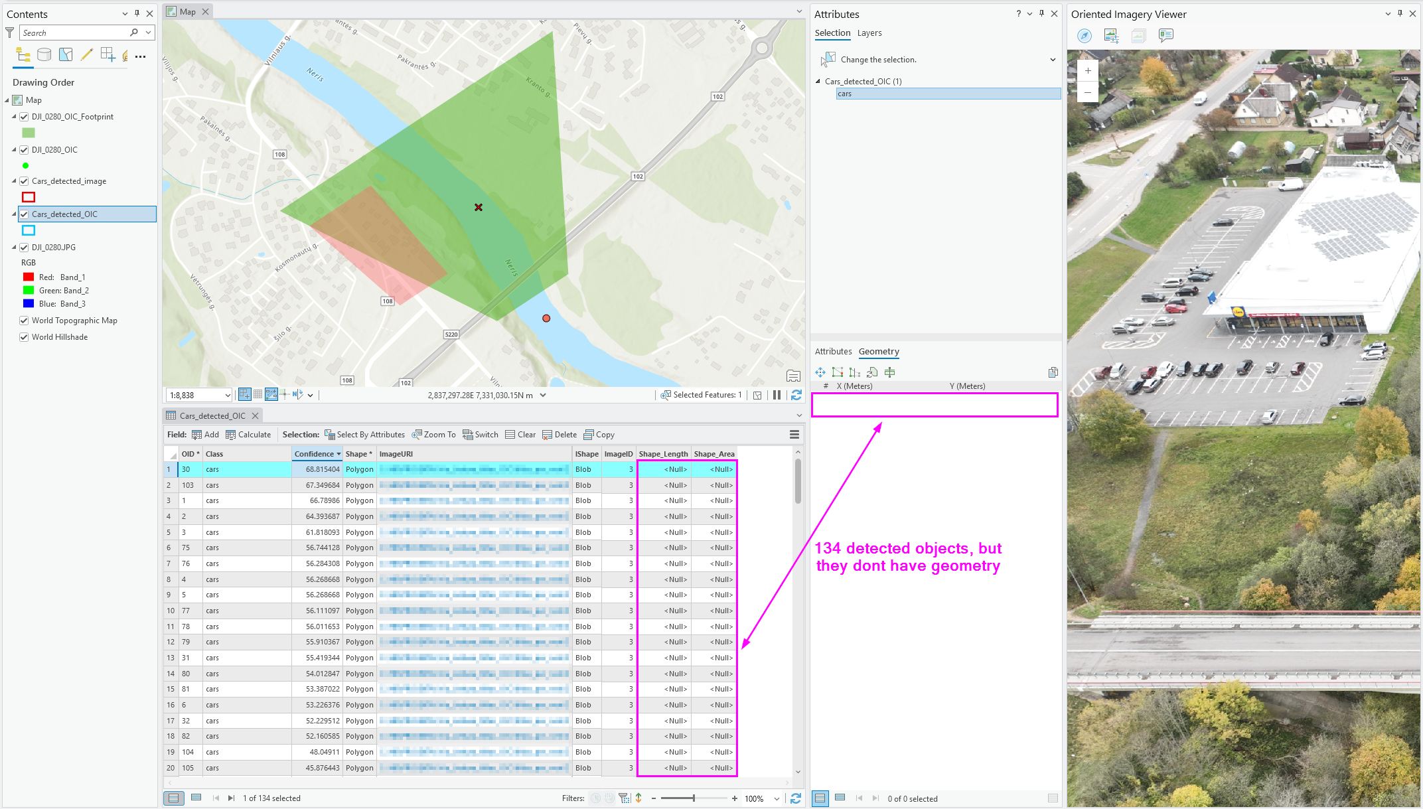Expand the Change the selection dropdown
The width and height of the screenshot is (1423, 809).
[x=1052, y=59]
